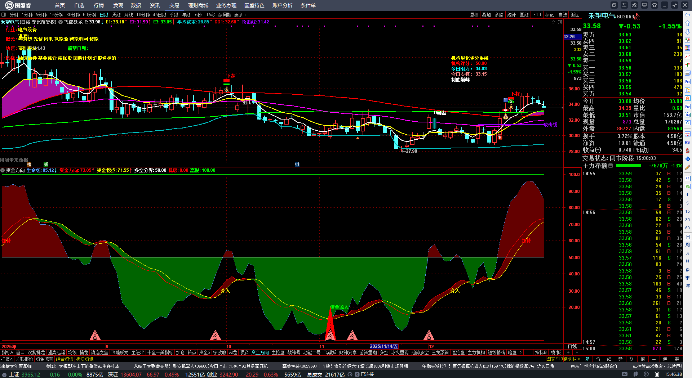The width and height of the screenshot is (692, 378).
Task: Switch to 月 period in right sidebar
Action: [x=688, y=253]
